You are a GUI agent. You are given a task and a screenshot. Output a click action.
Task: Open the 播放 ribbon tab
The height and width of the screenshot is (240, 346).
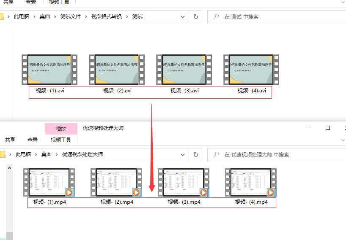point(61,129)
